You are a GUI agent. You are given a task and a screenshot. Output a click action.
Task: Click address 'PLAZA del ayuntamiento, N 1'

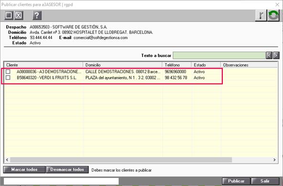coord(110,78)
